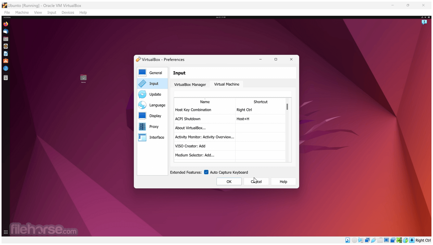
Task: Open the Help menu in menu bar
Action: (x=83, y=12)
